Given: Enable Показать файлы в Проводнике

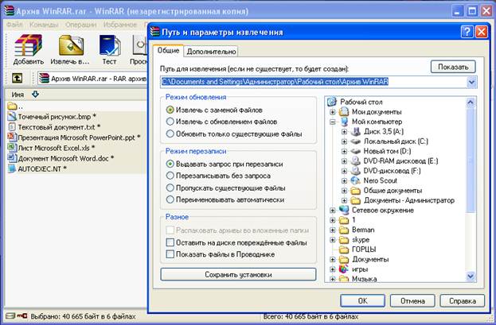Looking at the screenshot, I should coord(170,254).
